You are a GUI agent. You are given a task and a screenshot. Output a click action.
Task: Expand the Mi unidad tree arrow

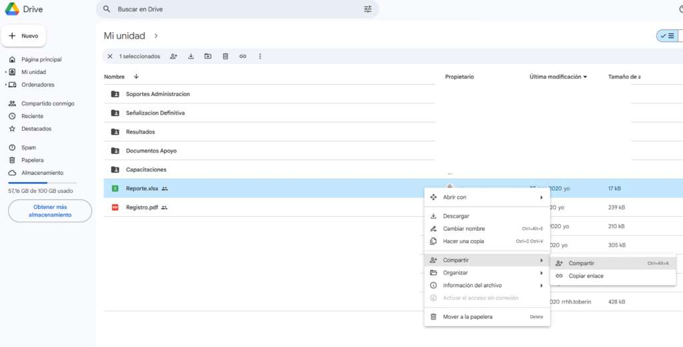pyautogui.click(x=6, y=72)
